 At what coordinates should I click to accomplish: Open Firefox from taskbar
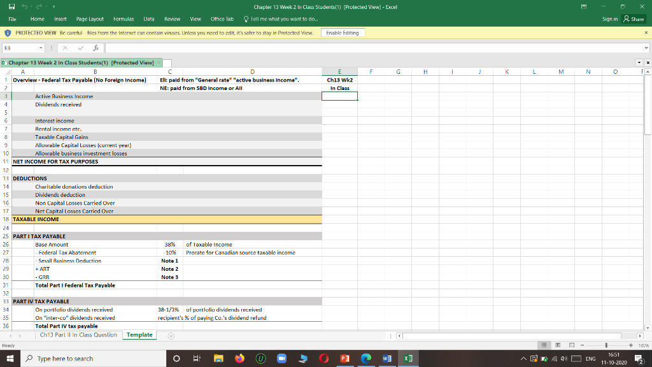click(x=239, y=358)
